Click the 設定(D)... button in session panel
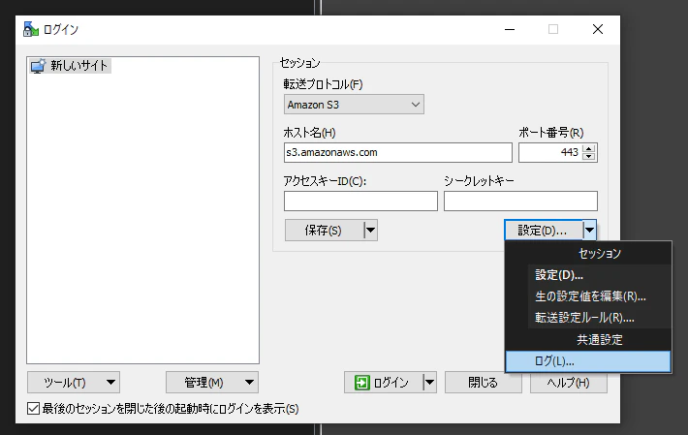Image resolution: width=688 pixels, height=435 pixels. tap(544, 231)
